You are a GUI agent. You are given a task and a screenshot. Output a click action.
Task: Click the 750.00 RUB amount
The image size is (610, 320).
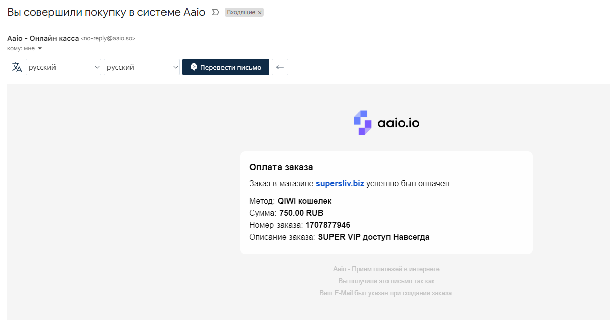click(x=301, y=213)
